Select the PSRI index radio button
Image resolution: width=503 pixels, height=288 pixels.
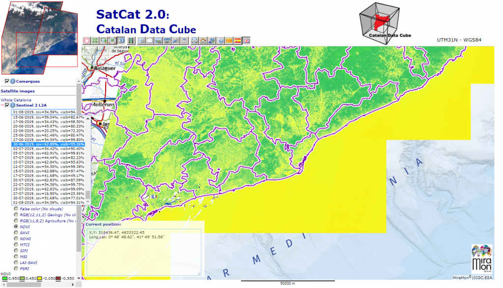(x=16, y=268)
